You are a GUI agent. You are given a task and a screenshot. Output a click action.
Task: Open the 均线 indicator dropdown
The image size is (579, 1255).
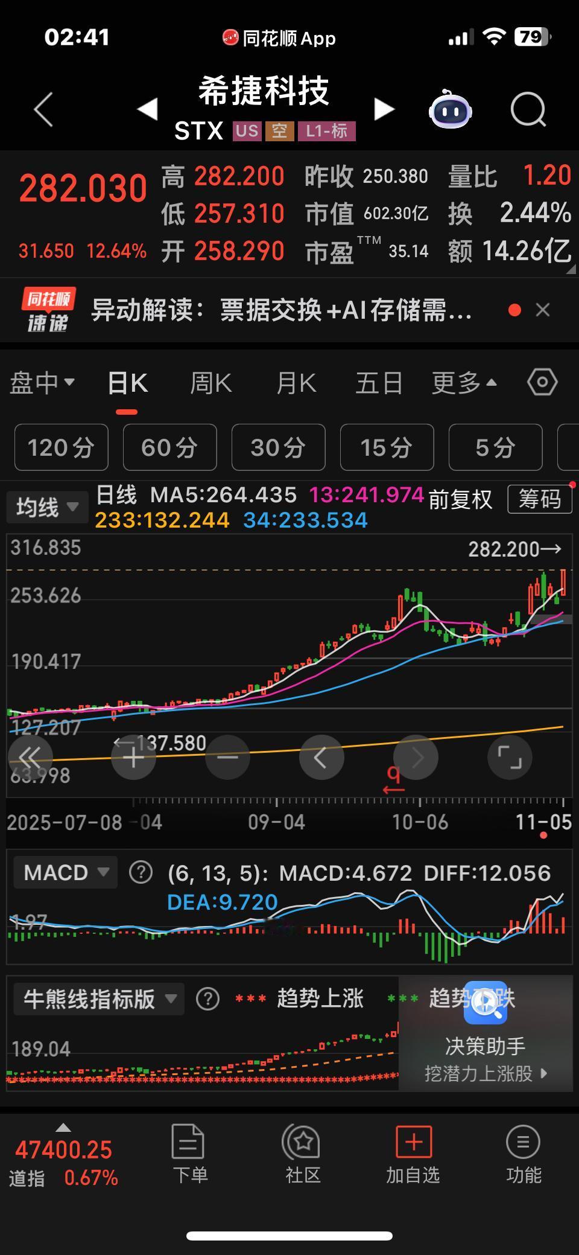[x=47, y=507]
